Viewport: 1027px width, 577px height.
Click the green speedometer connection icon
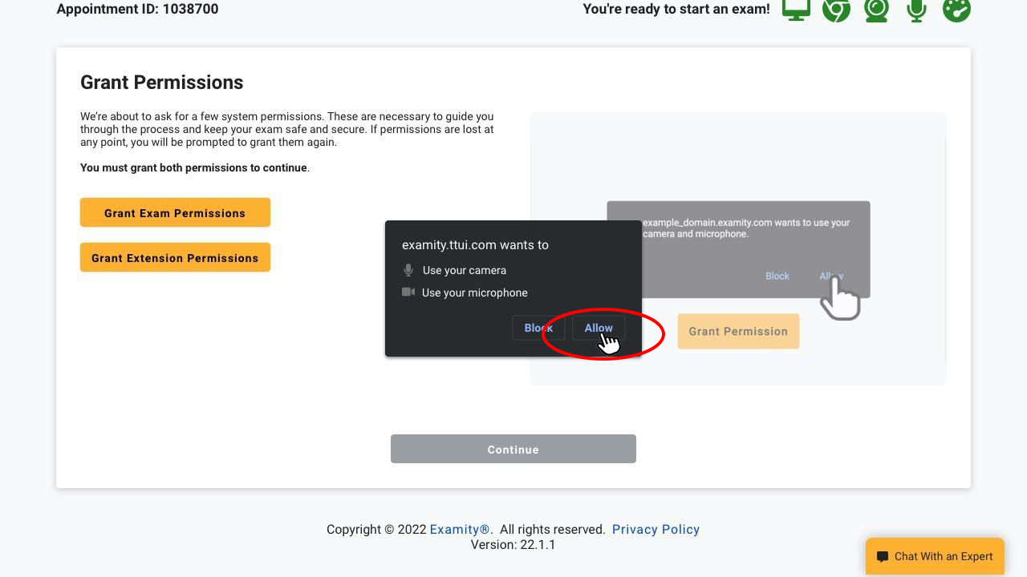(x=956, y=10)
